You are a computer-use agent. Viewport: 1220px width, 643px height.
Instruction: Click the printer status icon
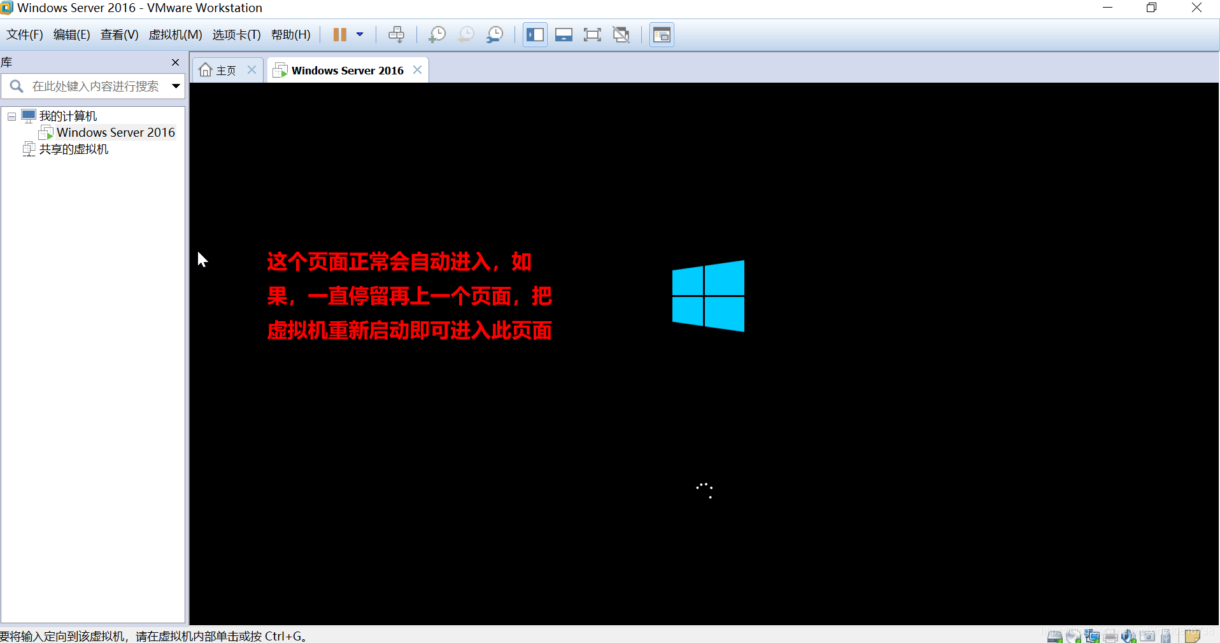tap(1110, 636)
